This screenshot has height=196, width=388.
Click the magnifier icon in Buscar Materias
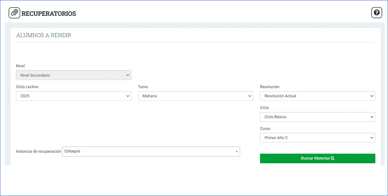[x=333, y=158]
